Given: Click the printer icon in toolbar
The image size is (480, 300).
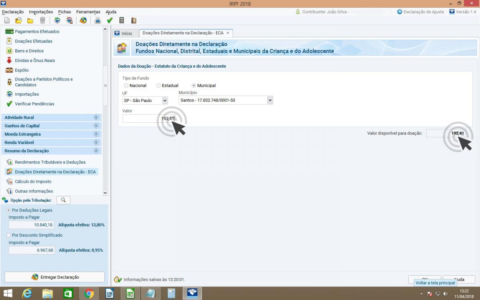Looking at the screenshot, I should pyautogui.click(x=98, y=20).
